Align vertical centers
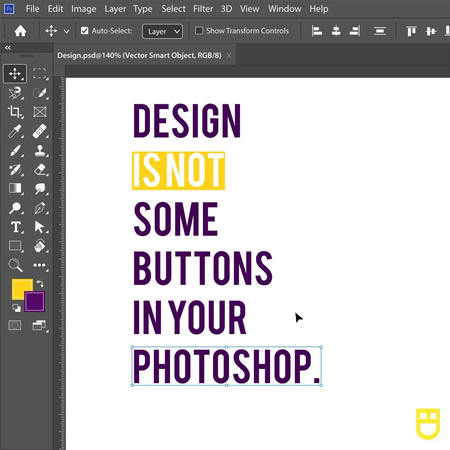The image size is (450, 450). (x=431, y=31)
